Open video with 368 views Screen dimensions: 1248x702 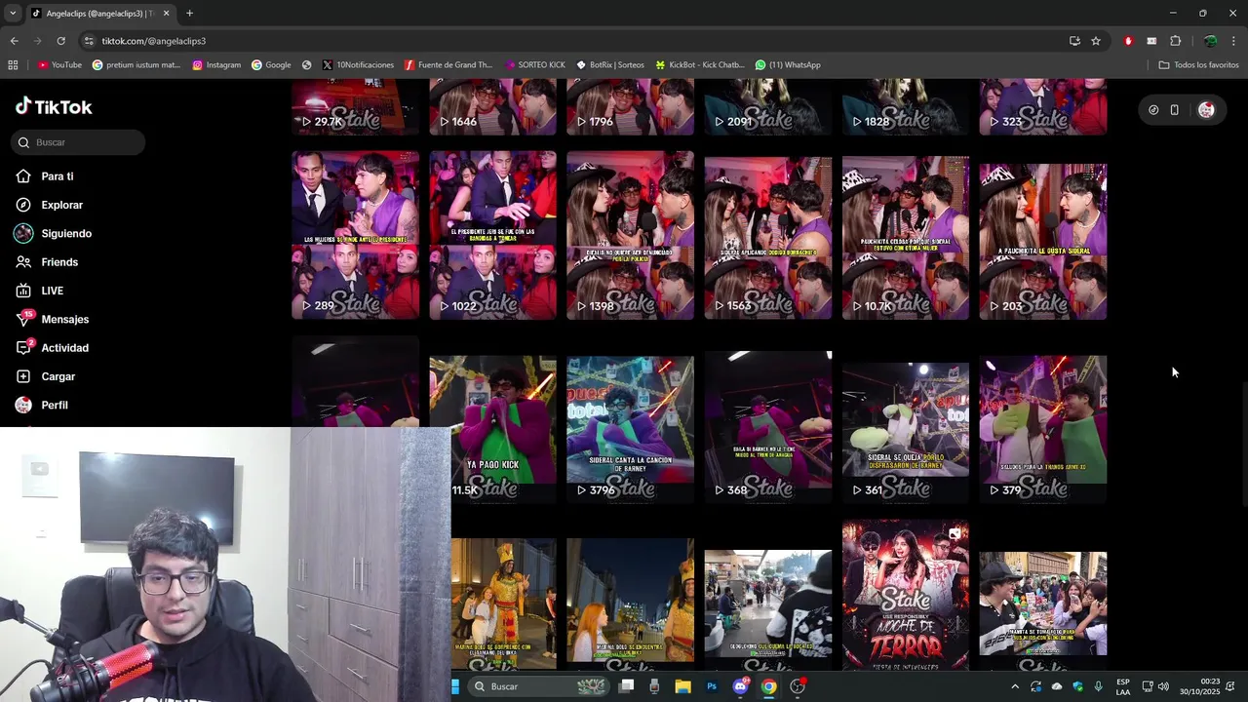pyautogui.click(x=768, y=429)
